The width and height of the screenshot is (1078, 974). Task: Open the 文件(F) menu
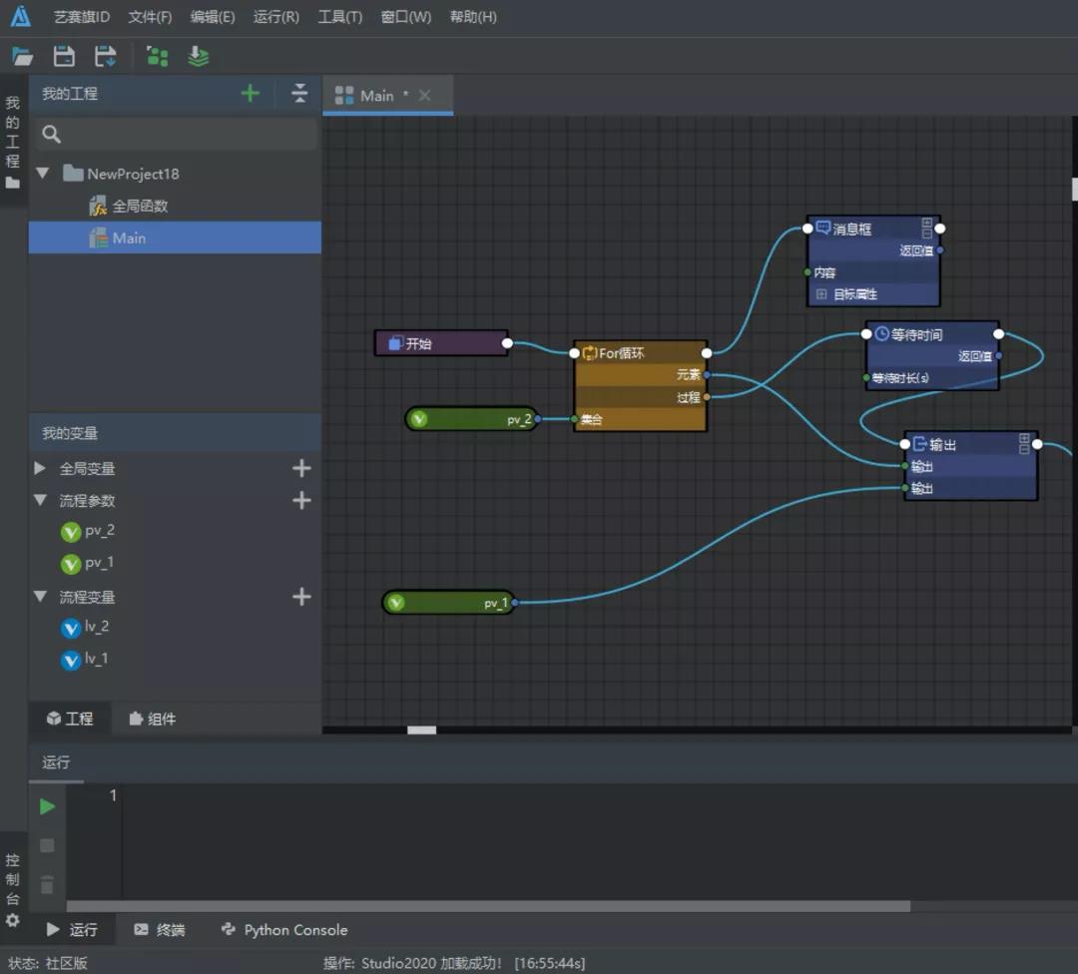150,17
